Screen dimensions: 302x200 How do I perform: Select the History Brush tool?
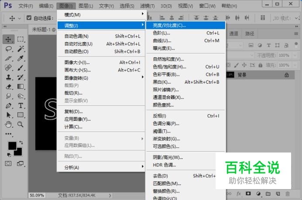(x=21, y=77)
